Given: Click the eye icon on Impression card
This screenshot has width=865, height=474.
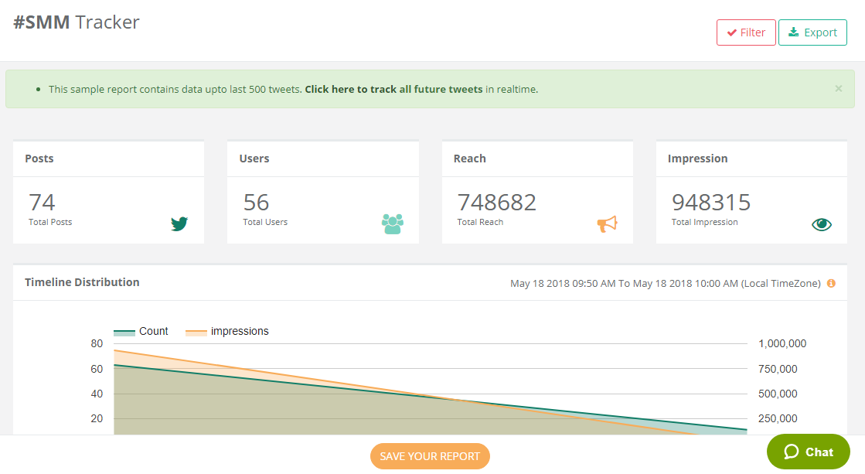Looking at the screenshot, I should 822,223.
